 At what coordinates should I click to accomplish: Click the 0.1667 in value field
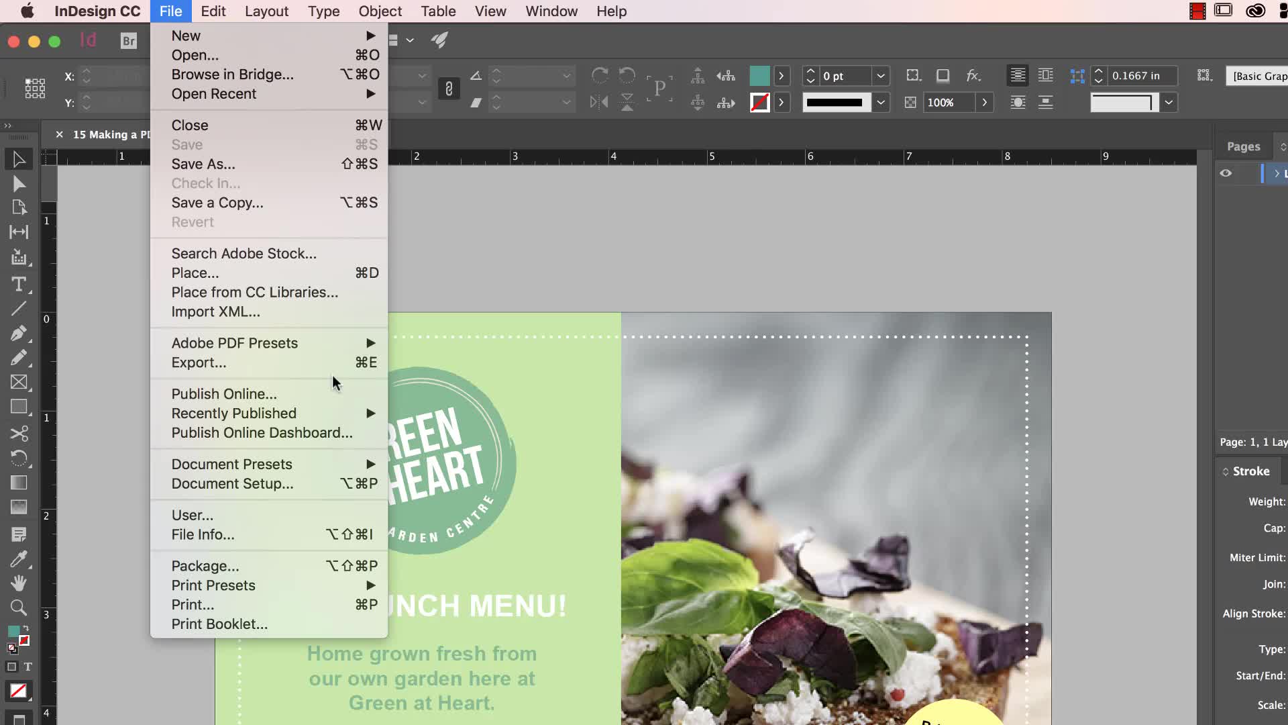click(x=1143, y=76)
